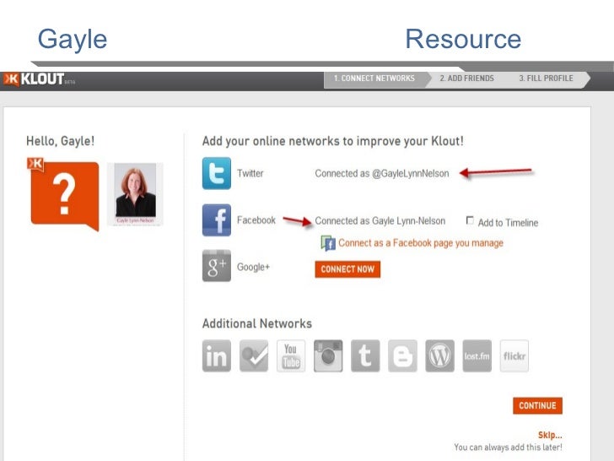
Task: Click the Gayle profile photo thumbnail
Action: [x=135, y=194]
